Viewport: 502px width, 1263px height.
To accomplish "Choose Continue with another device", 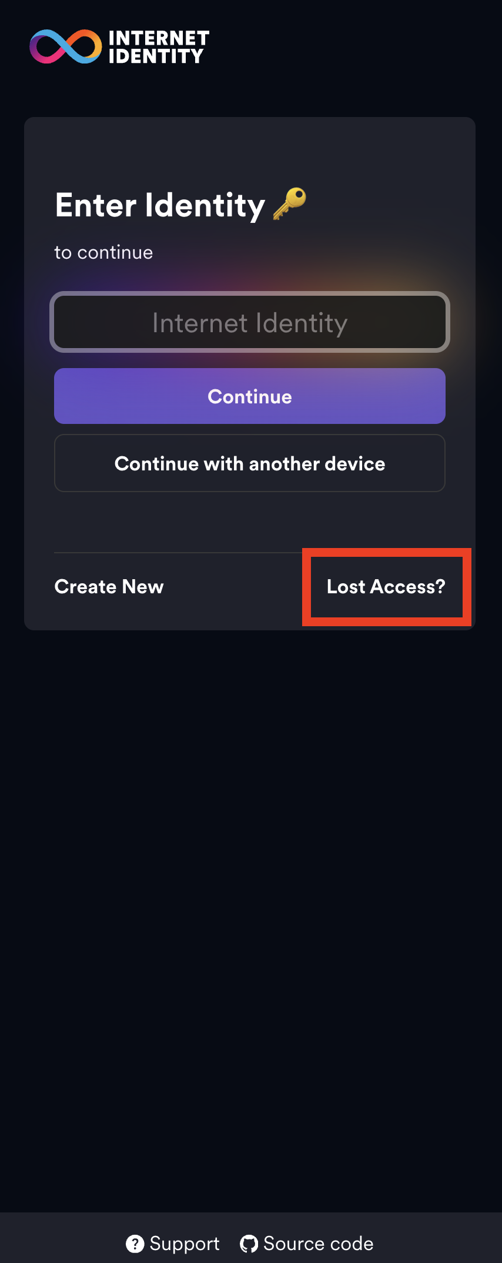I will click(x=250, y=463).
